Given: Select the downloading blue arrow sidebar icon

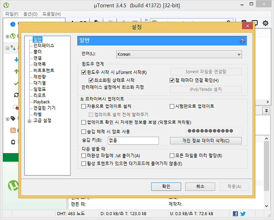Looking at the screenshot, I should [16, 60].
